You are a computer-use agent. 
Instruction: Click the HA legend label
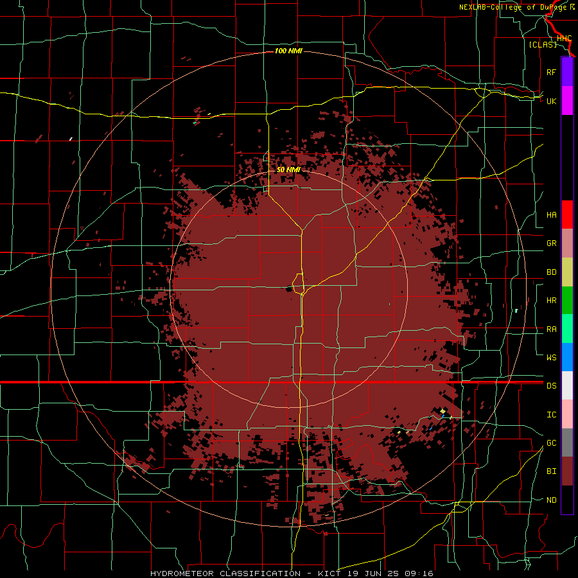click(551, 215)
